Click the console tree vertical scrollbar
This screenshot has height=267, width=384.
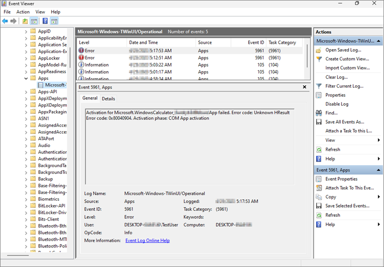tap(70, 58)
